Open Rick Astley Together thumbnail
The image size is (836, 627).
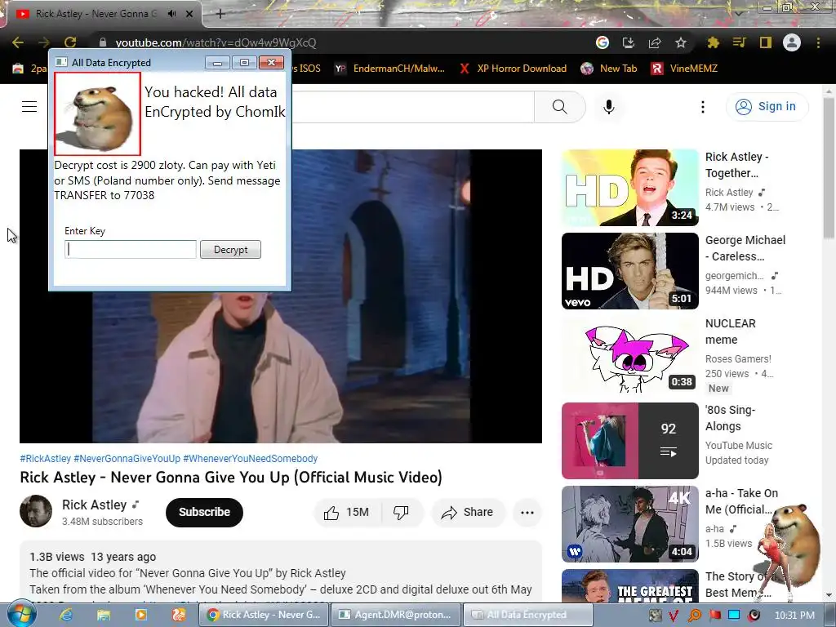tap(629, 188)
